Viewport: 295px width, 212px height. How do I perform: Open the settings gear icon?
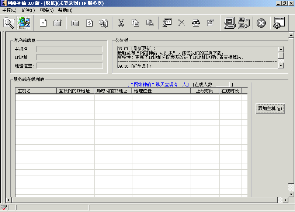278,23
